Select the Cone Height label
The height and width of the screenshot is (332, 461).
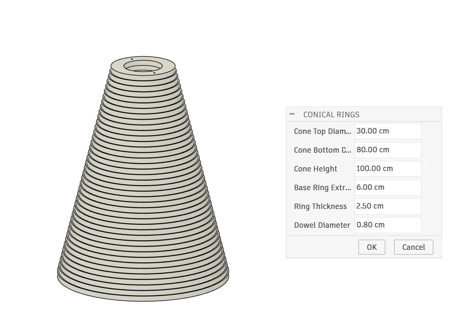coord(315,169)
